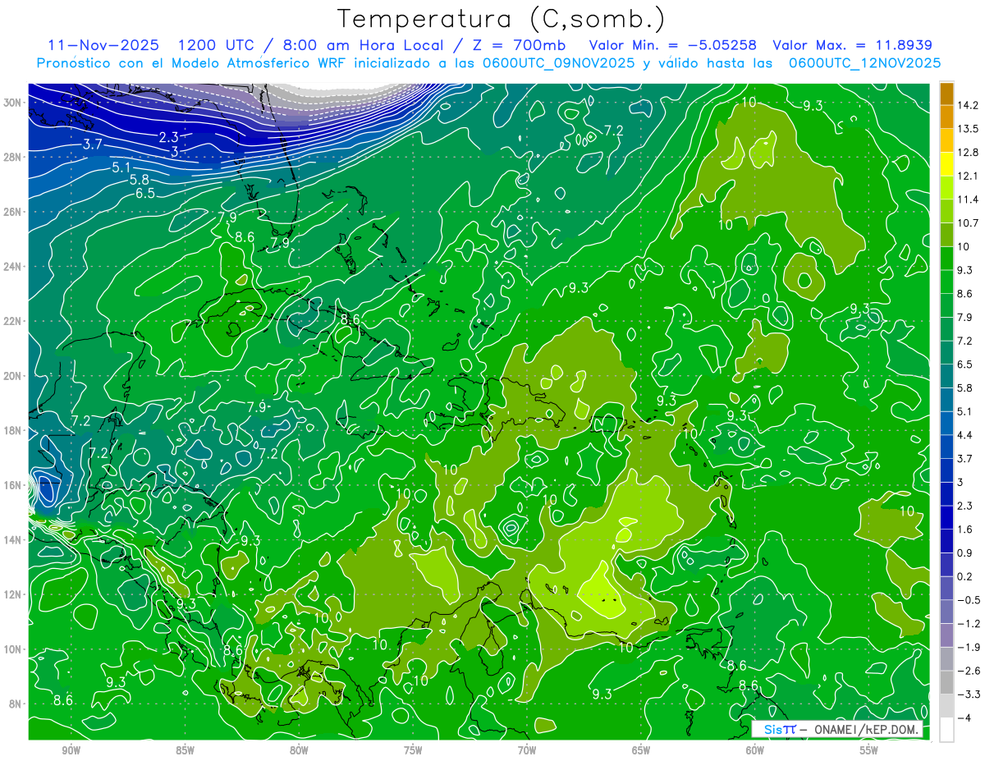Click latitude axis label '16N'
Viewport: 985px width, 761px height.
[12, 485]
